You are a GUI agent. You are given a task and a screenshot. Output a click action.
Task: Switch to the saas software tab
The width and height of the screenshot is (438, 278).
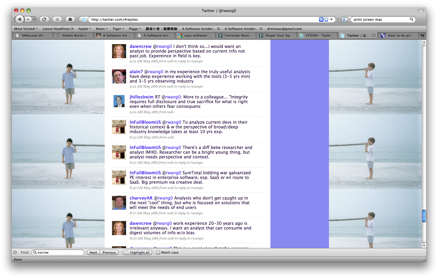pyautogui.click(x=195, y=36)
